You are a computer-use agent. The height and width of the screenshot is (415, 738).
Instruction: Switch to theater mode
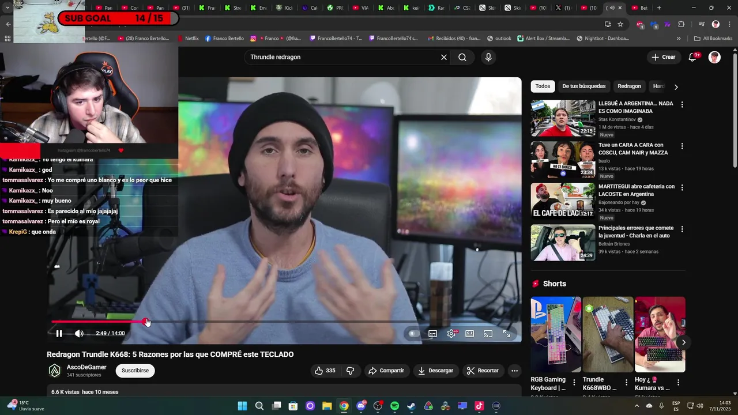click(x=470, y=333)
